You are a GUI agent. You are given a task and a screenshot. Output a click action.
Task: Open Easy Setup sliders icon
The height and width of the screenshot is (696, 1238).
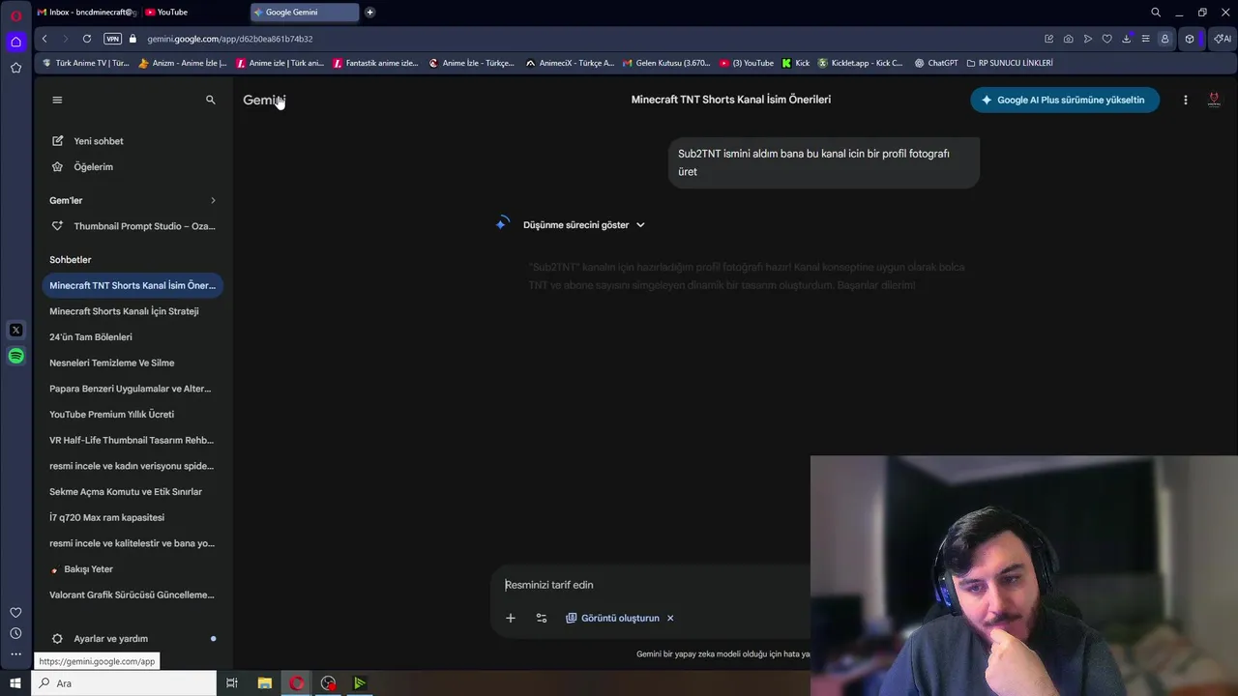1145,39
